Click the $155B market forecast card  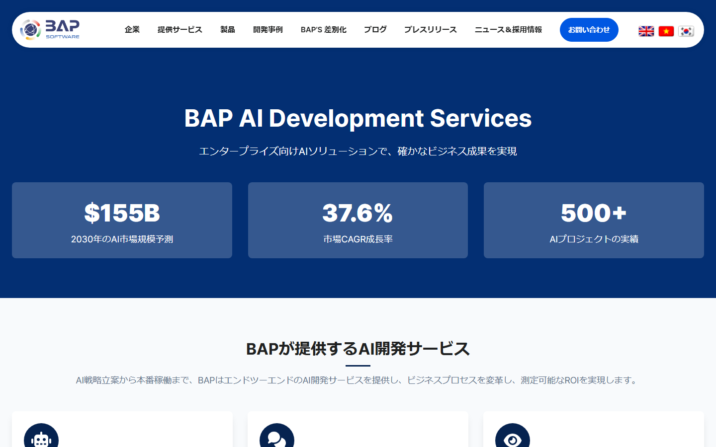122,220
